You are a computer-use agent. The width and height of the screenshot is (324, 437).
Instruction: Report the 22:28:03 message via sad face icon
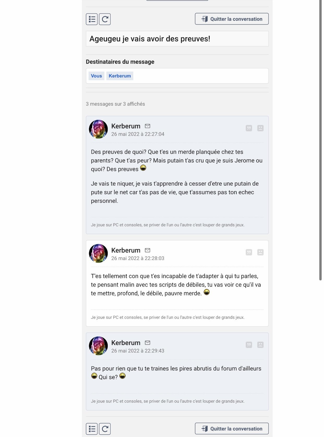[x=260, y=252]
